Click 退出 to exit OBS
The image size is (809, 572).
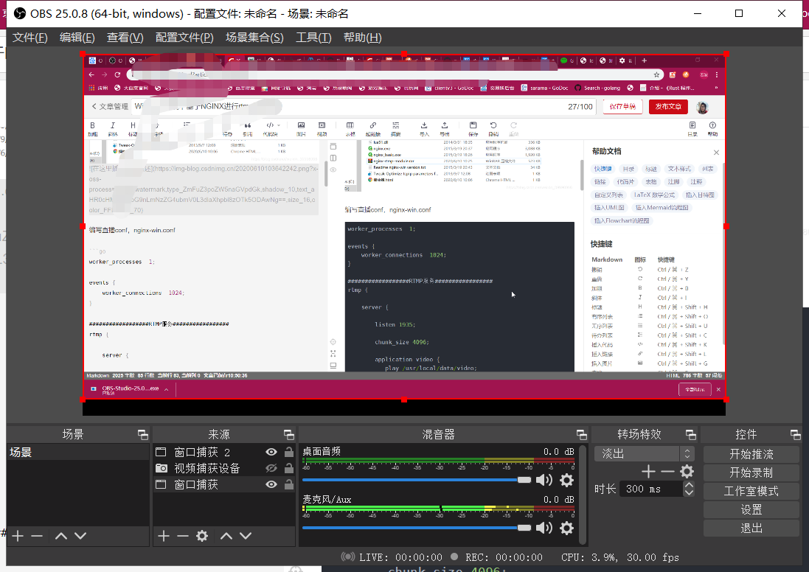[751, 529]
